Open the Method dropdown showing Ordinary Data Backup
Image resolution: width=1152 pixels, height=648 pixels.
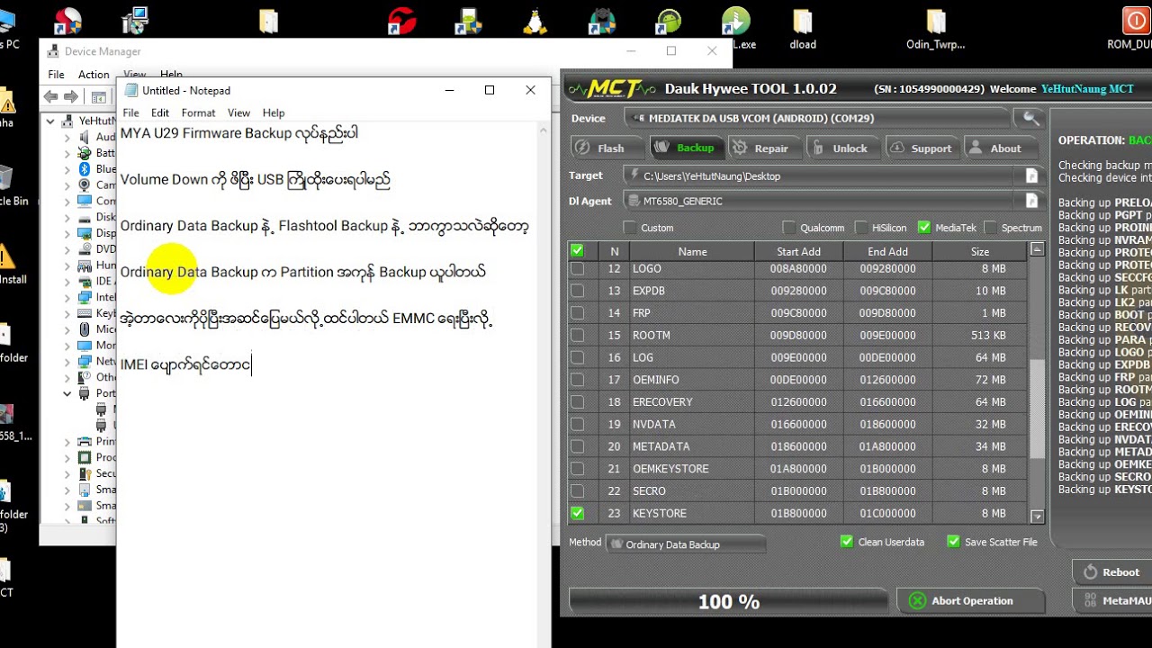[686, 544]
